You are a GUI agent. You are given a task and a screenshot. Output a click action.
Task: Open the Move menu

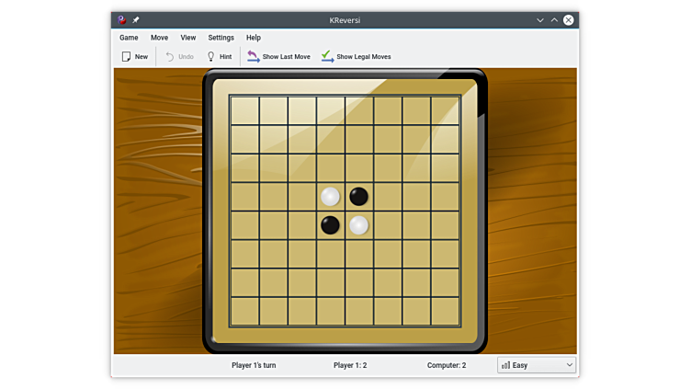[x=159, y=38]
